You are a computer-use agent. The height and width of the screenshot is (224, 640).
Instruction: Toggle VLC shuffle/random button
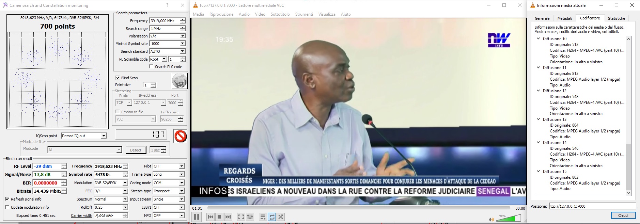point(281,217)
